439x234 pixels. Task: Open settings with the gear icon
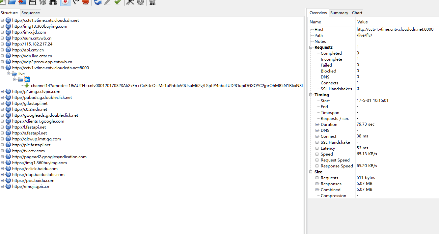[x=141, y=2]
